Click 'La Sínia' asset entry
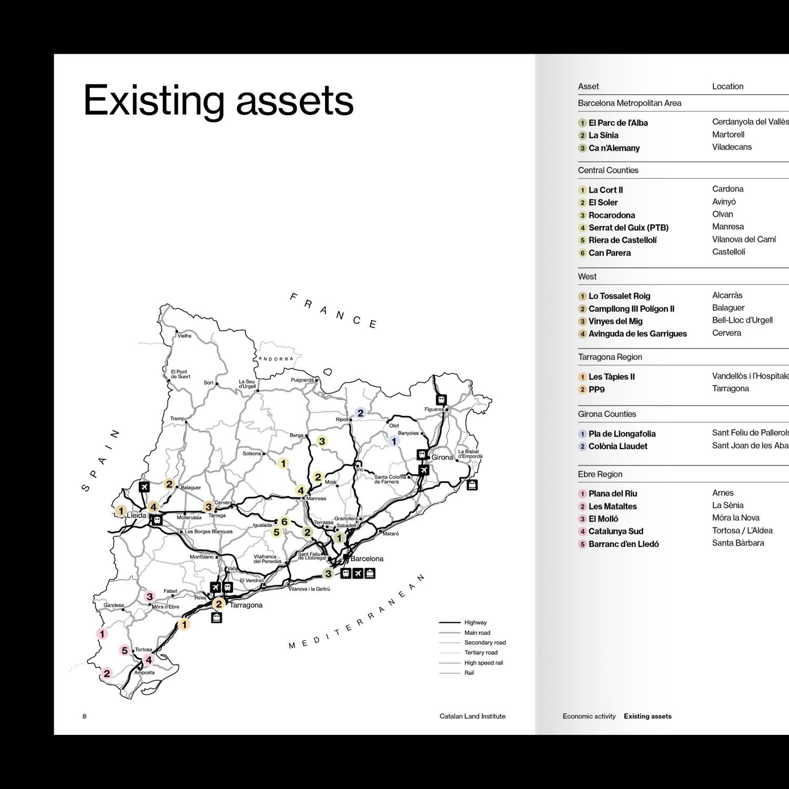The width and height of the screenshot is (789, 789). pos(603,135)
